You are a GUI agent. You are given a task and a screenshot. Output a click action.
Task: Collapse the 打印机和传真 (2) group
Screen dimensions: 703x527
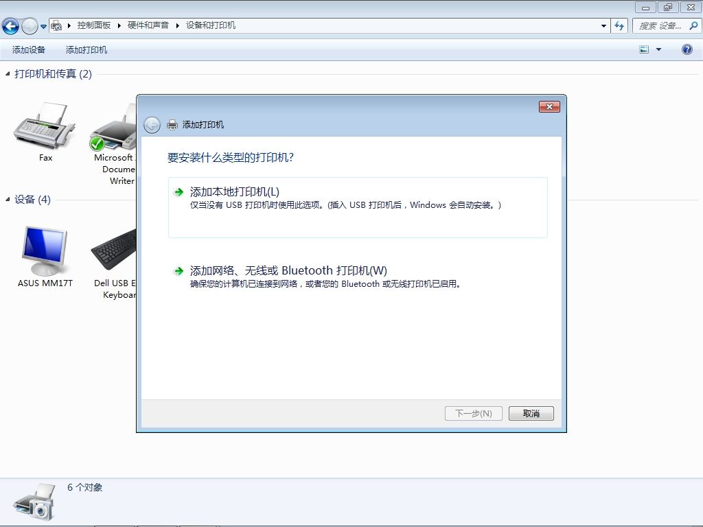8,73
